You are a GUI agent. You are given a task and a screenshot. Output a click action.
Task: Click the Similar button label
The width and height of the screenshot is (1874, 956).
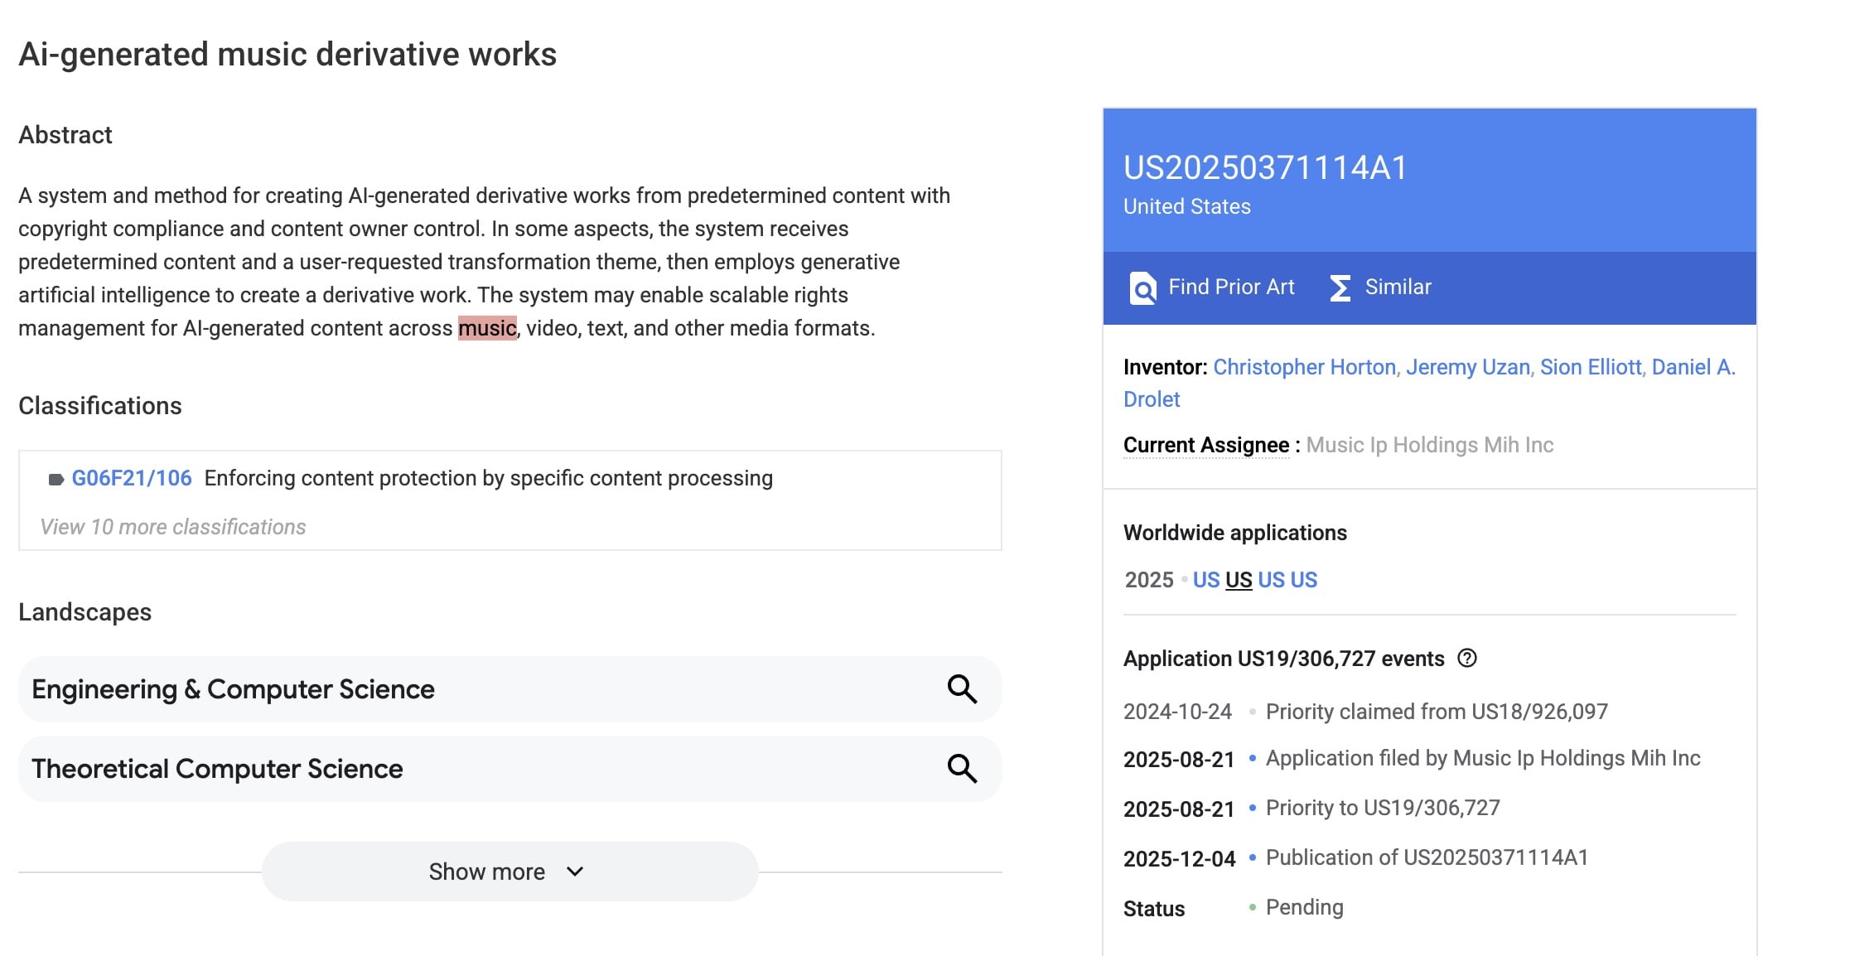(1398, 287)
